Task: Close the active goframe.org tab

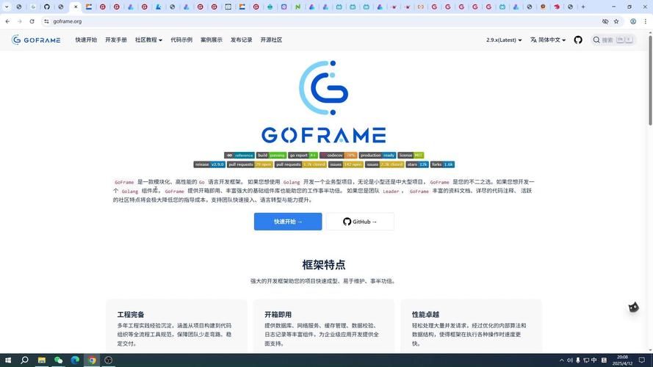Action: [76, 7]
